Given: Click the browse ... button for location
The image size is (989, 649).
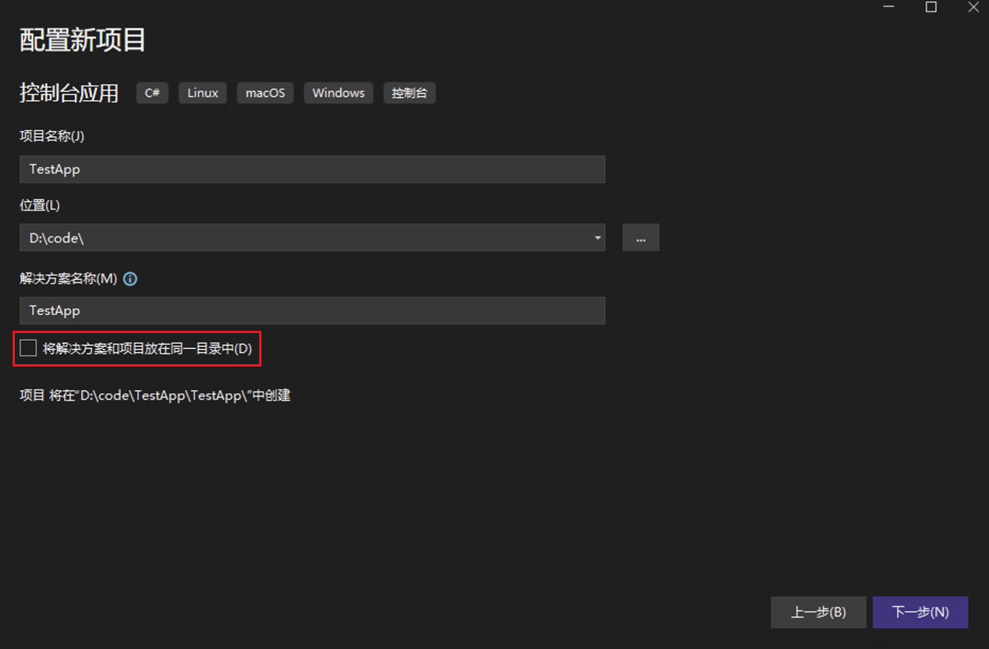Looking at the screenshot, I should pyautogui.click(x=640, y=238).
